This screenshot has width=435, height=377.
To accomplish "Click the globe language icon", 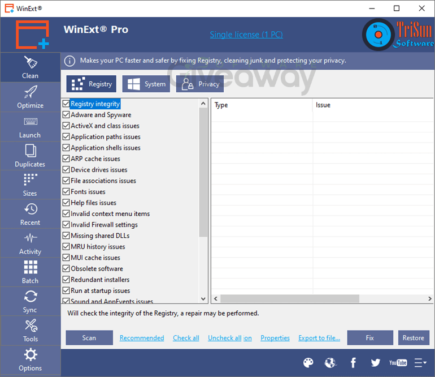I will (330, 362).
